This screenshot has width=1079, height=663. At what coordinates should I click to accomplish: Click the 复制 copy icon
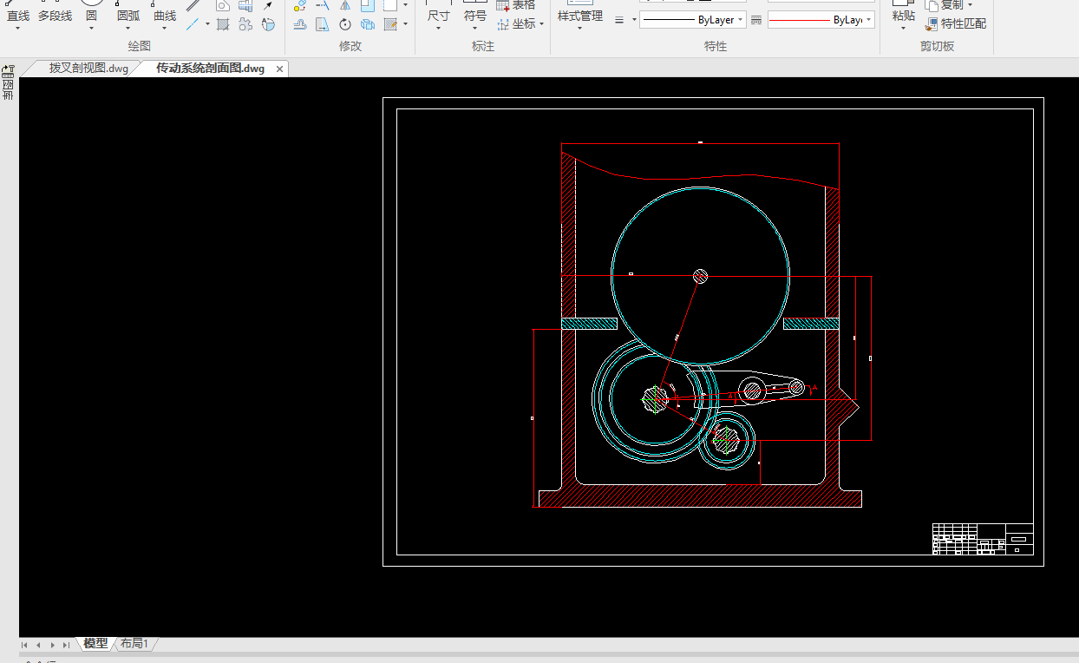932,5
